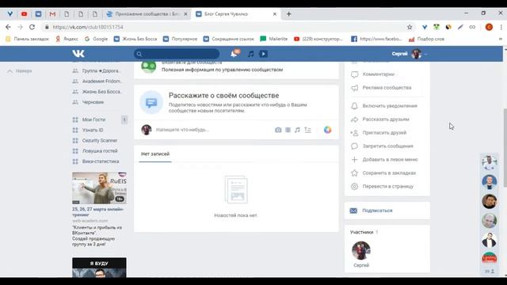Open the article editor icon in post box

[307, 130]
